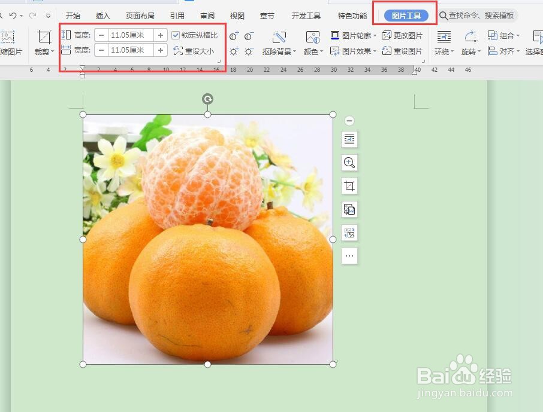
Task: Uncheck the 锁定纵横比 checkbox
Action: [x=175, y=35]
